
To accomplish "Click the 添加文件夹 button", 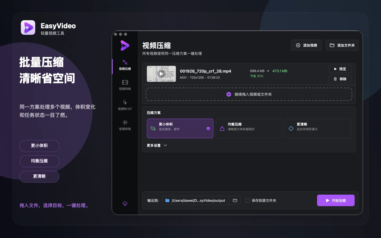I will [x=342, y=45].
